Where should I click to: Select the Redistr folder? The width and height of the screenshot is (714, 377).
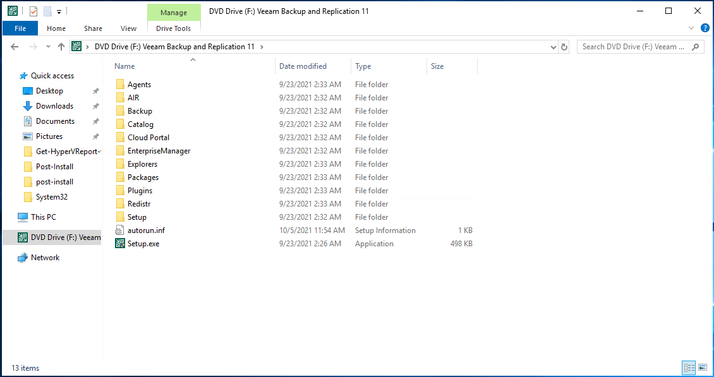(139, 203)
